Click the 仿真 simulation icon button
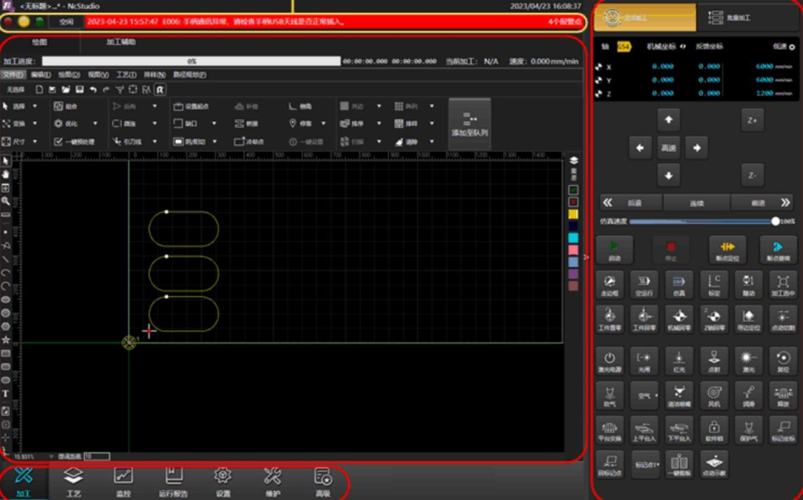 (x=679, y=284)
